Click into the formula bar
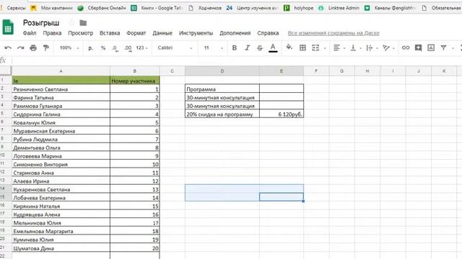 (236, 60)
